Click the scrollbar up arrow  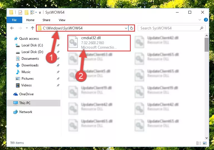pos(207,36)
